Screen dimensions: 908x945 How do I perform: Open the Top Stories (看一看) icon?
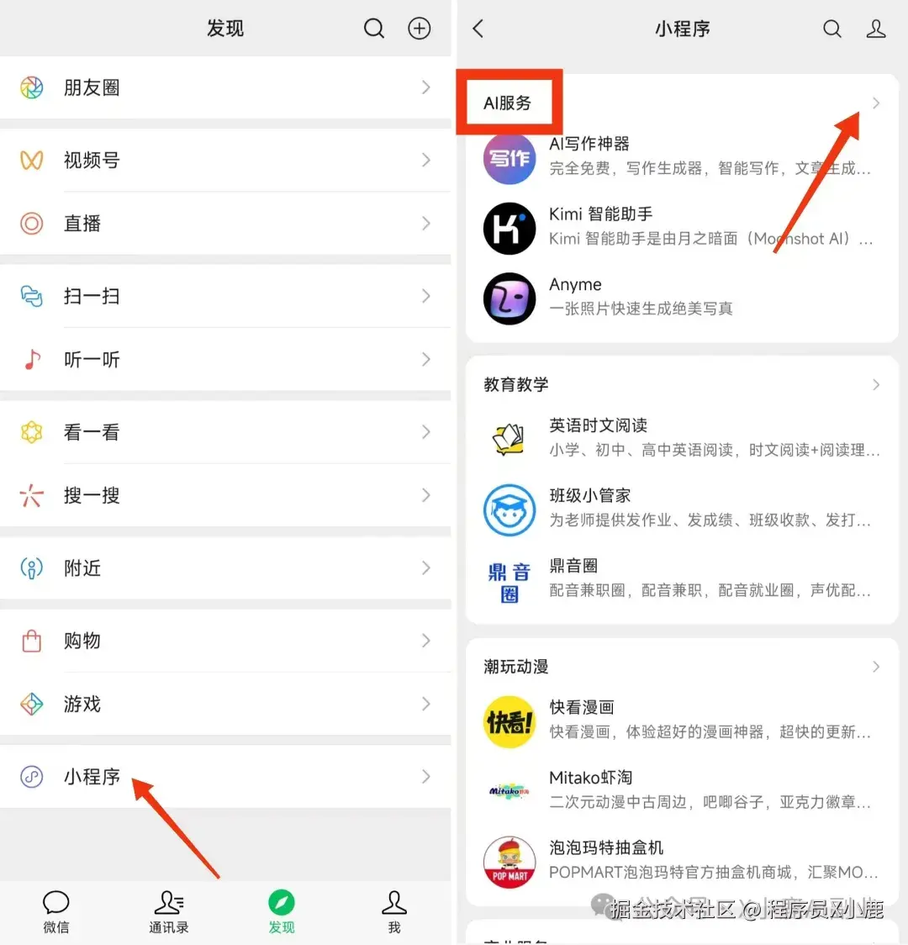click(x=31, y=432)
